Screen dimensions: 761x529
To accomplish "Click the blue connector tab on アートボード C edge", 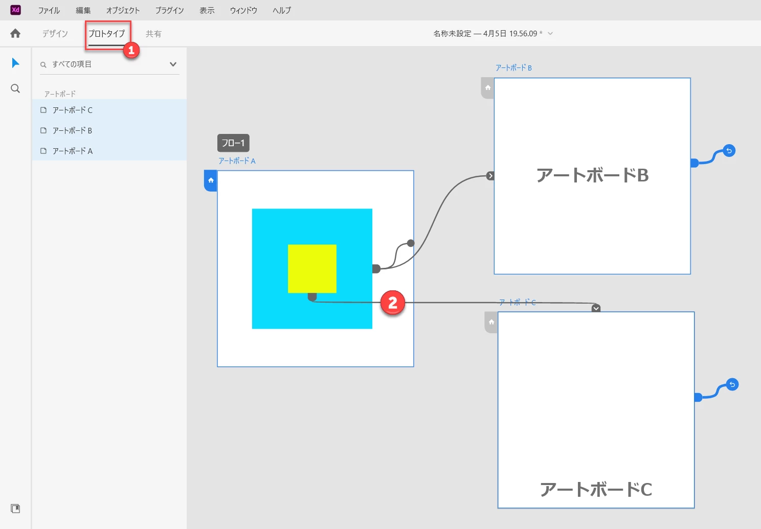I will pos(698,397).
